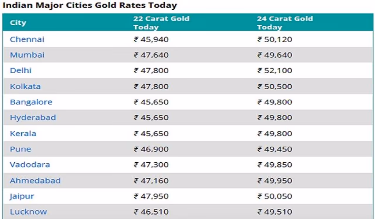Open the Vadodara link

(30, 165)
